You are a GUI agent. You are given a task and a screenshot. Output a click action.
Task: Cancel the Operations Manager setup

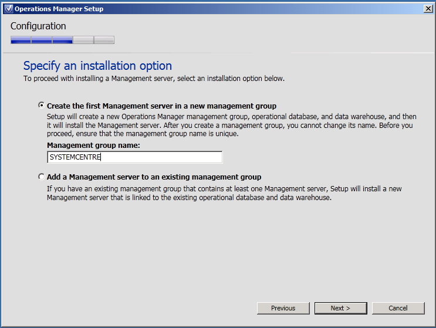[x=398, y=308]
